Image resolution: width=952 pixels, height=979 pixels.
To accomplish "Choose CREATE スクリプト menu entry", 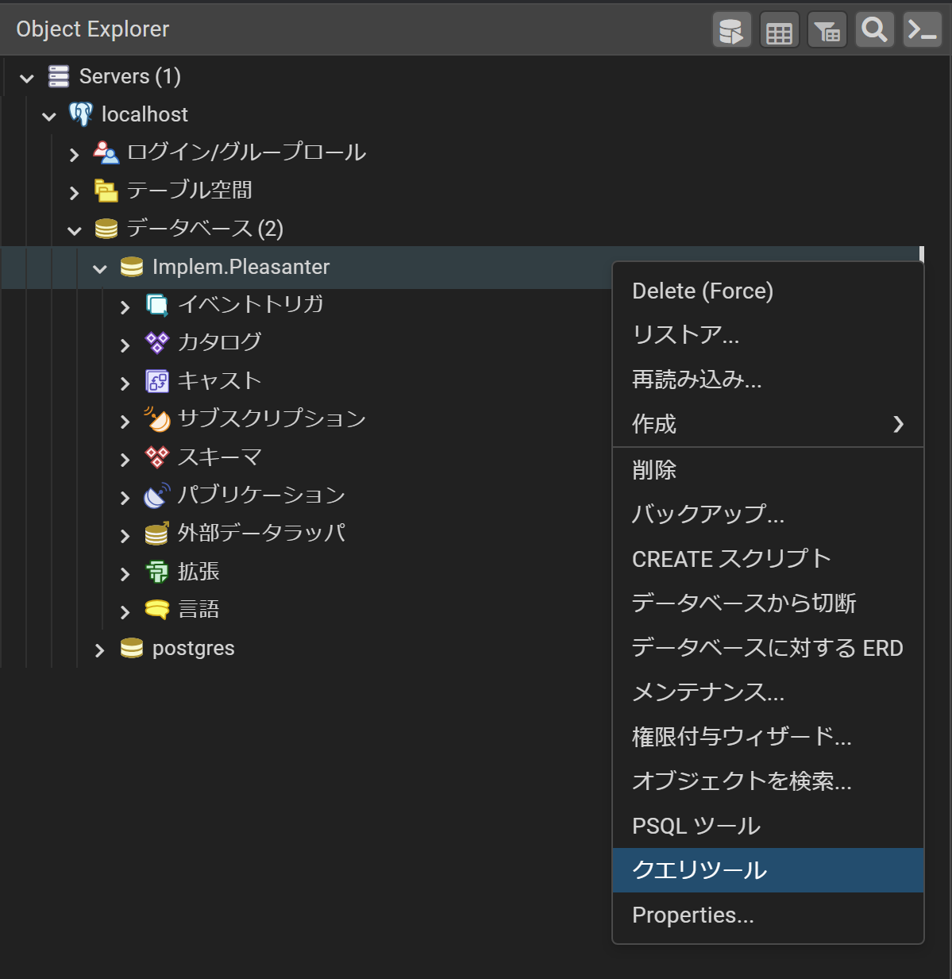I will point(768,559).
